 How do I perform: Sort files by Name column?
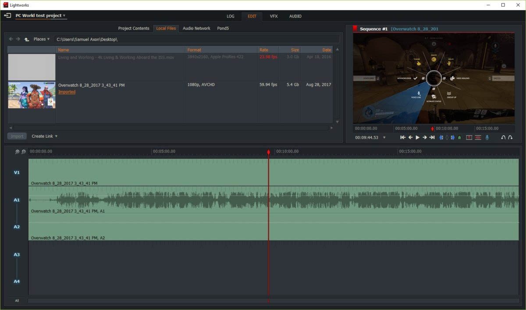(x=121, y=50)
